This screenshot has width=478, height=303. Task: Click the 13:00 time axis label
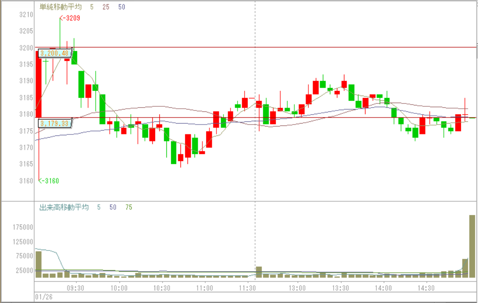(x=297, y=288)
